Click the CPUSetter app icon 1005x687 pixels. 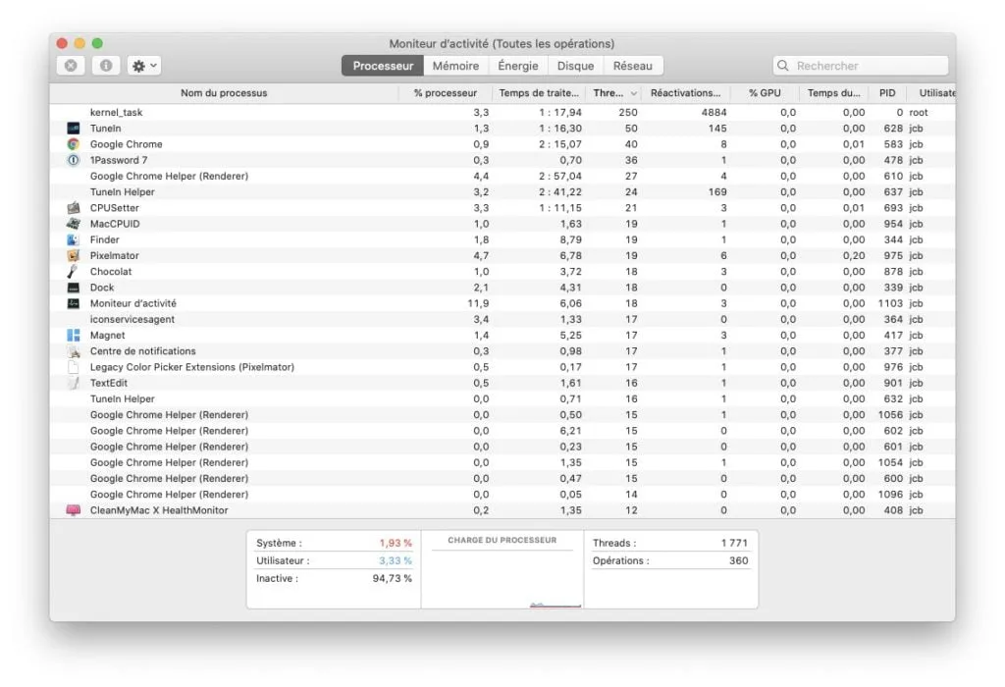(x=73, y=208)
